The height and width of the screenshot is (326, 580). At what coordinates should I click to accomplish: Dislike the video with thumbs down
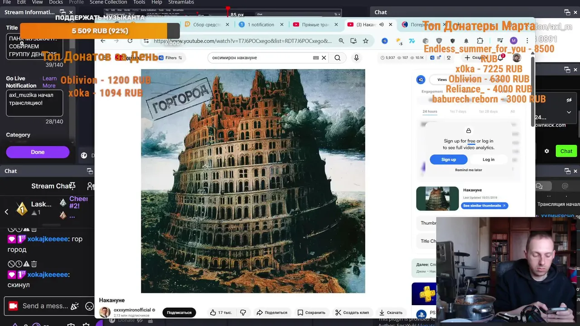pyautogui.click(x=243, y=312)
